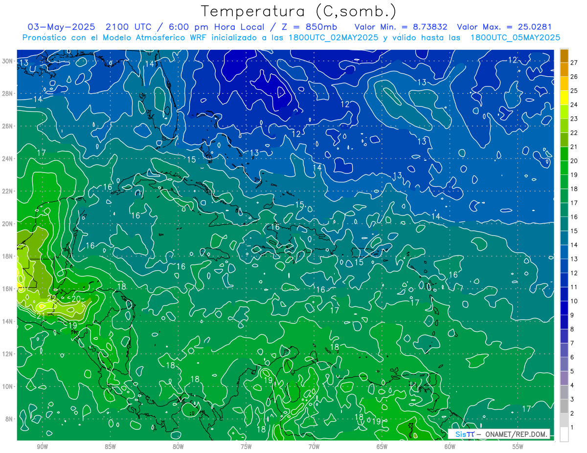Click the latitude label 14N
Image resolution: width=587 pixels, height=453 pixels.
tap(7, 322)
